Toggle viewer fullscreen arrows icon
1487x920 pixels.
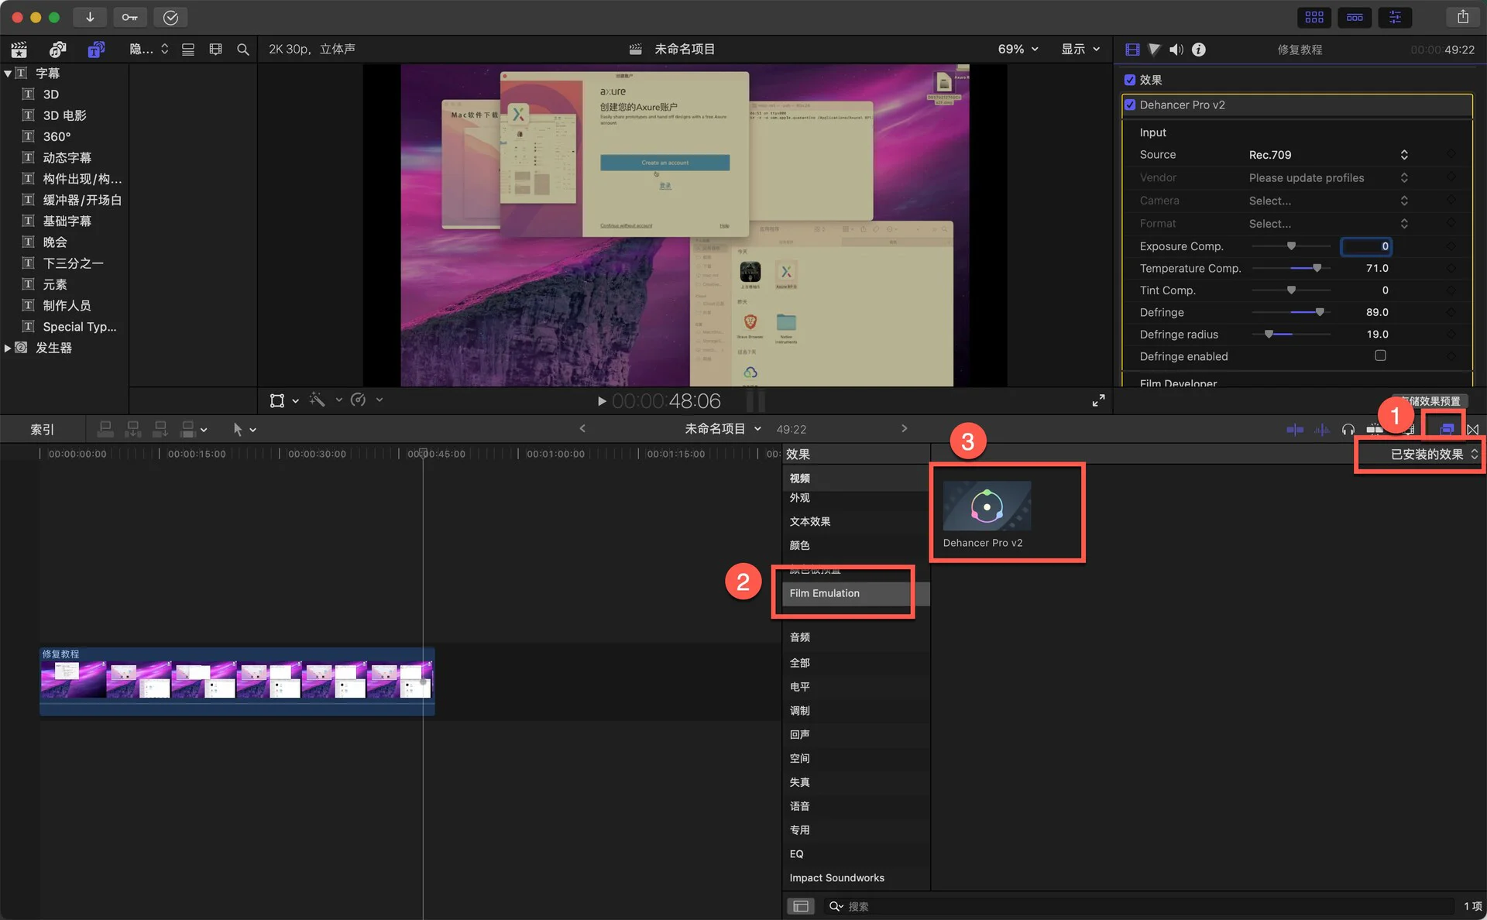(x=1098, y=400)
